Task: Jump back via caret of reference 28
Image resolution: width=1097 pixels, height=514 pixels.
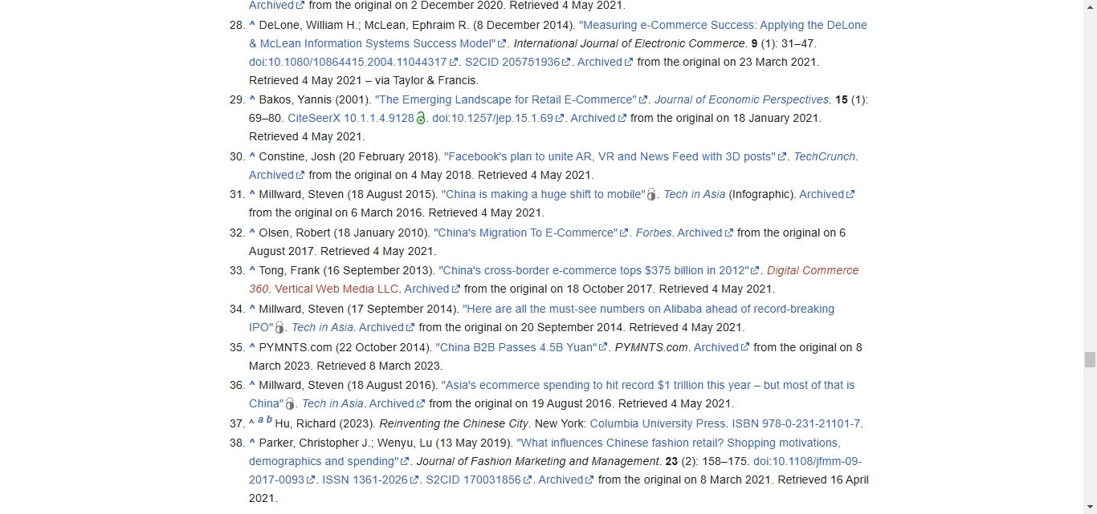Action: tap(252, 25)
